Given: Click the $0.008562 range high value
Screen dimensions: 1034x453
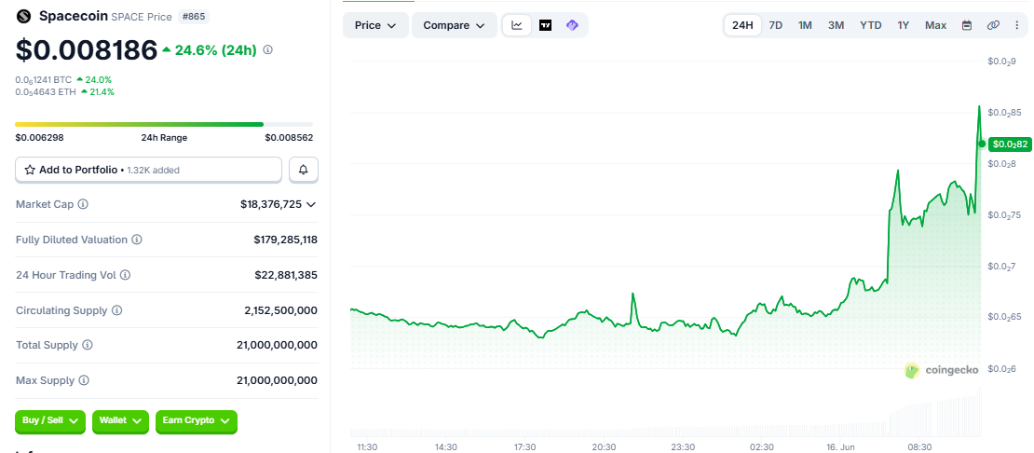Looking at the screenshot, I should tap(289, 138).
